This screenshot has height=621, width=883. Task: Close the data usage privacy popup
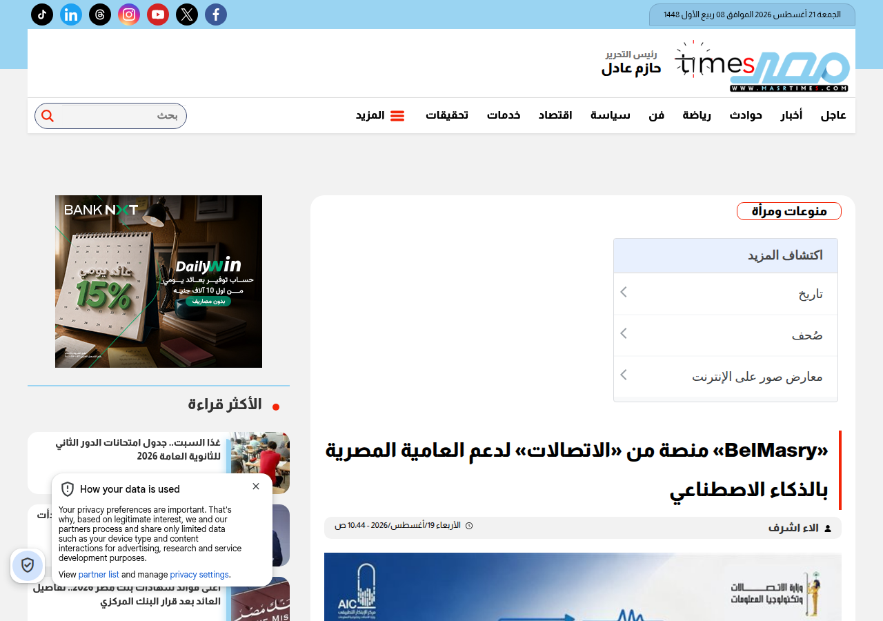coord(256,486)
